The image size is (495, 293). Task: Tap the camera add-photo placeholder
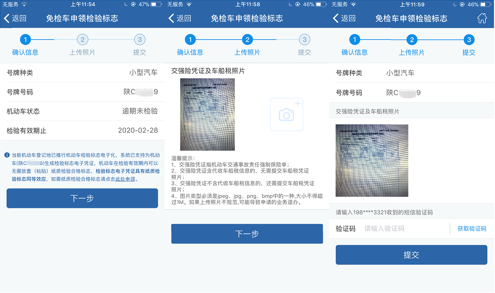click(286, 114)
